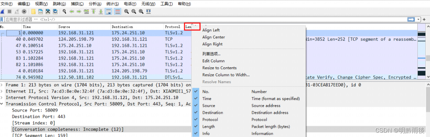The height and width of the screenshot is (137, 430).
Task: Toggle the No. column visibility
Action: 249,92
